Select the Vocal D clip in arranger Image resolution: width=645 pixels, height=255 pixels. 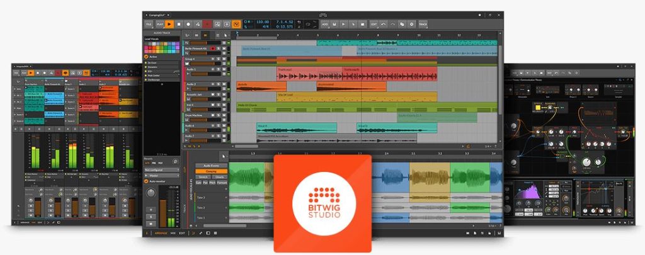click(397, 127)
